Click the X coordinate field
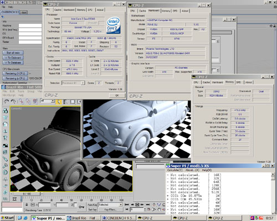The image size is (277, 221). coord(44,205)
